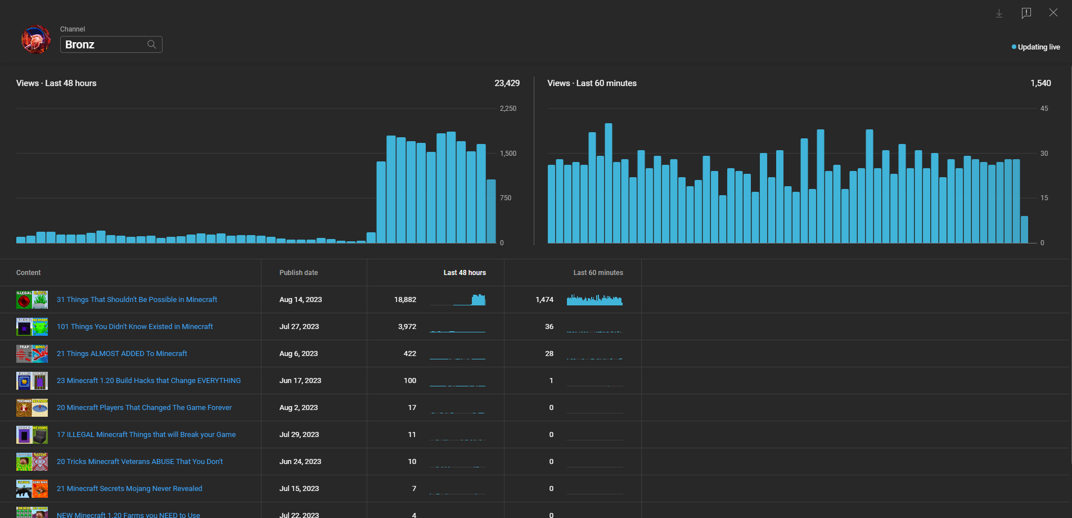Click the 48-hour sparkline for '31 Things'

[x=457, y=300]
